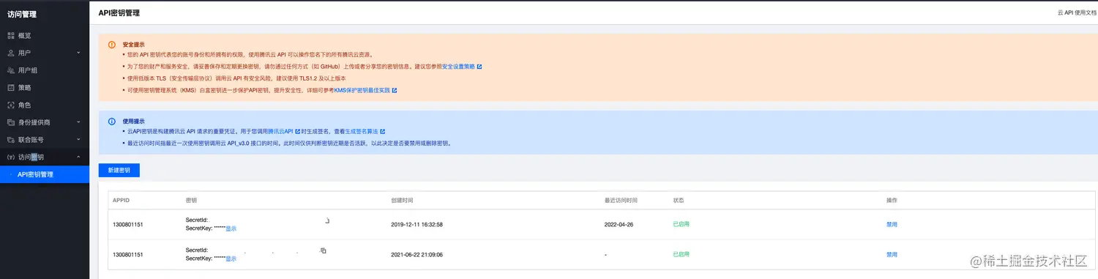The width and height of the screenshot is (1098, 279).
Task: Click the API密钥管理 page heading
Action: (119, 12)
